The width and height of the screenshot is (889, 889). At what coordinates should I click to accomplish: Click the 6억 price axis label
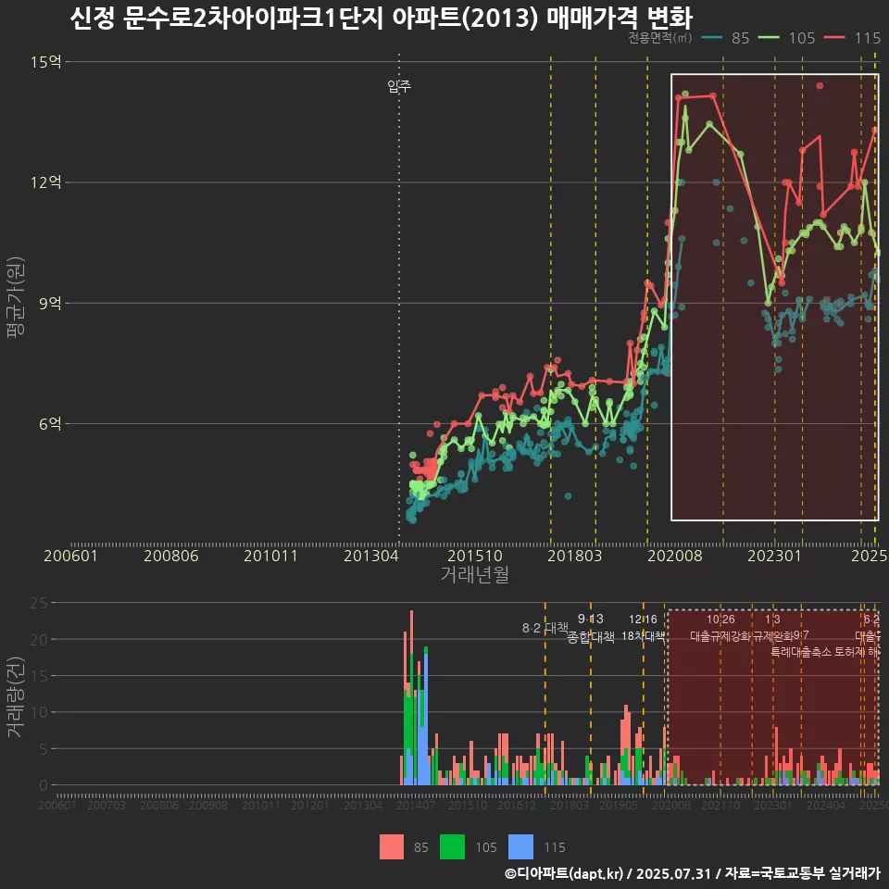[x=50, y=423]
